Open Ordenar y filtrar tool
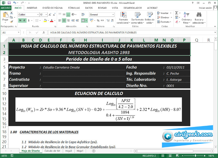The image size is (218, 158). click(186, 17)
